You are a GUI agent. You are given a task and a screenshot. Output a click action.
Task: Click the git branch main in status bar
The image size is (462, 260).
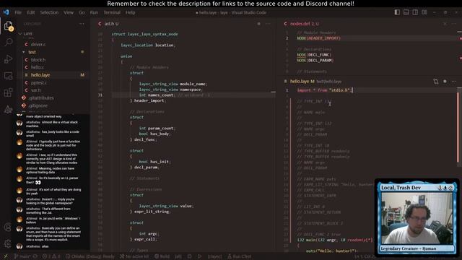(x=22, y=256)
